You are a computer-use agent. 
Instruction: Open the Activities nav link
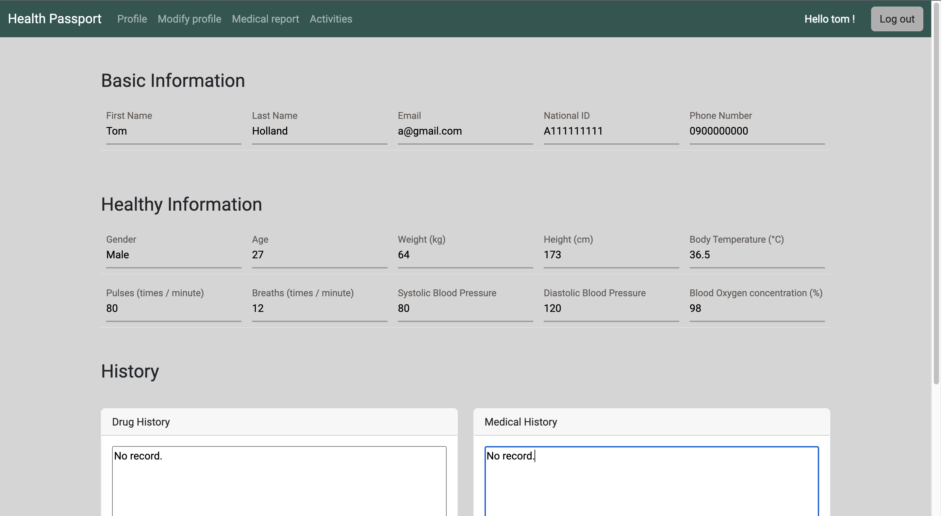pyautogui.click(x=331, y=19)
